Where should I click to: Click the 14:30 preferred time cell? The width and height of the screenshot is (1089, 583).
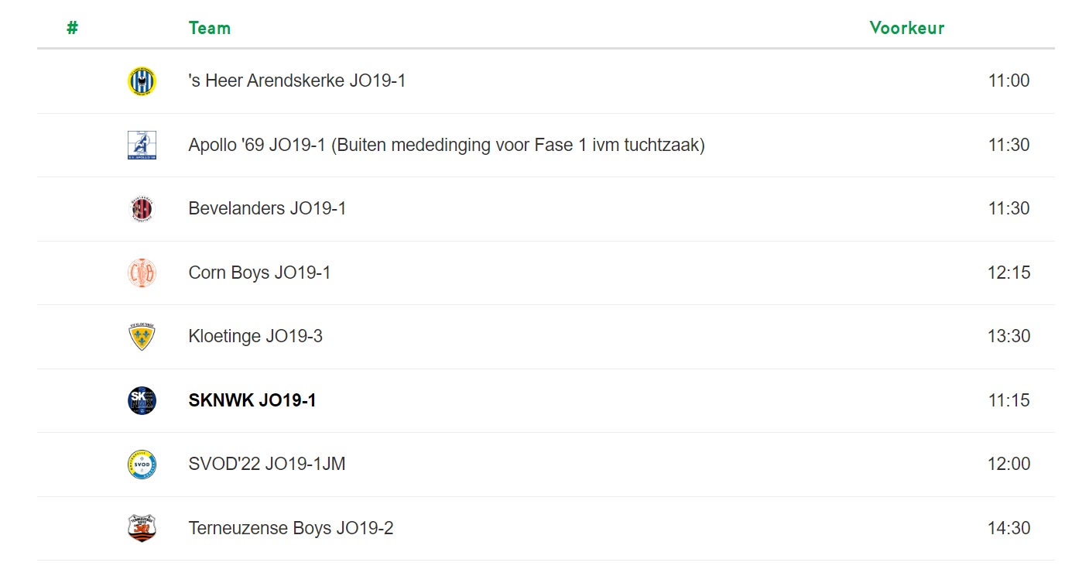1009,528
